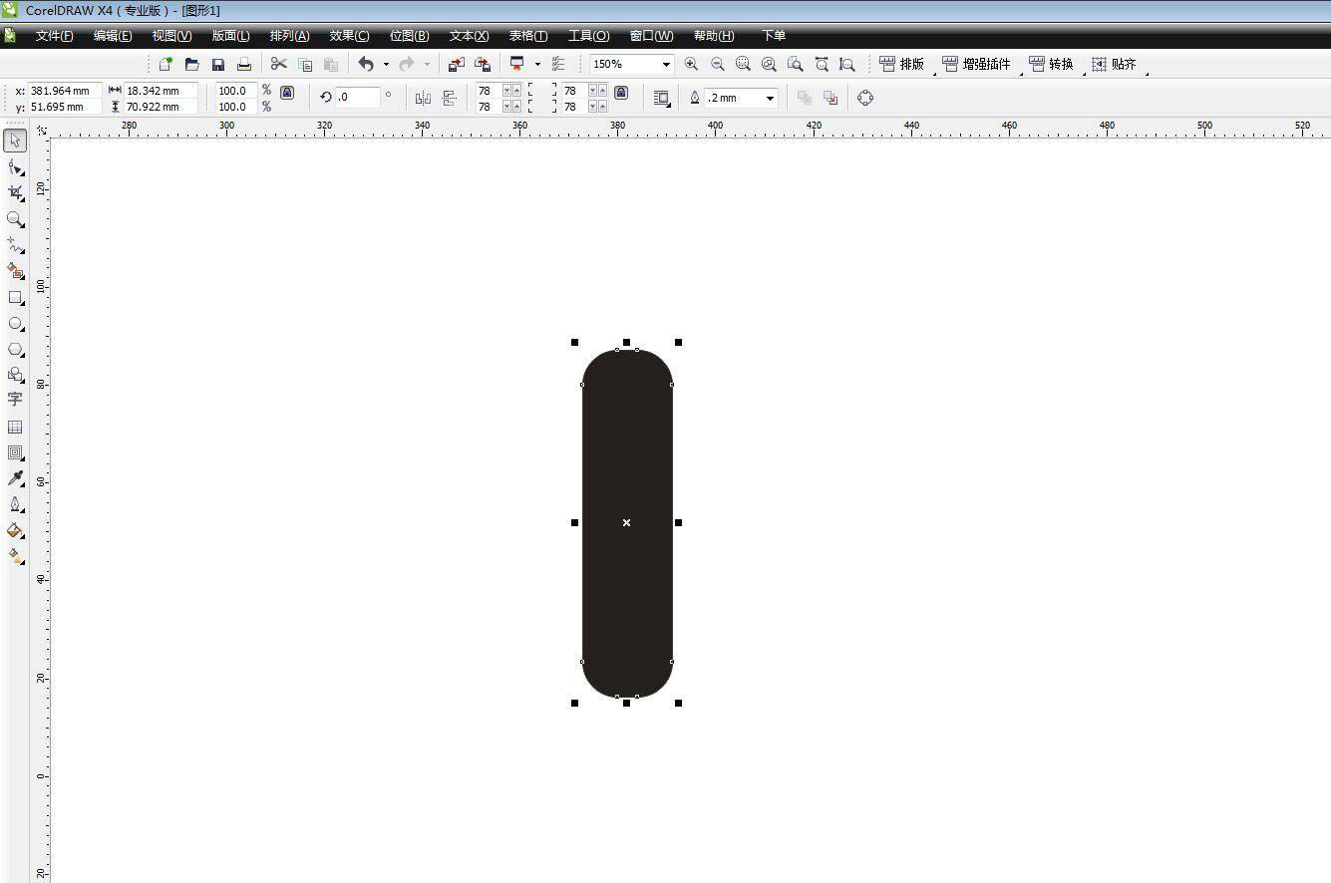Select the Rectangle tool in toolbox
Screen dimensions: 1331x883
point(15,298)
